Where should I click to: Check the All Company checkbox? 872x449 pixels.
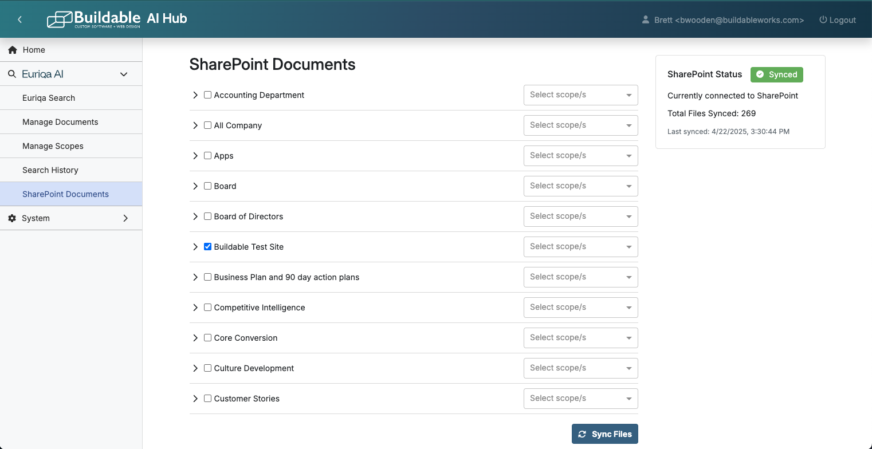coord(208,125)
